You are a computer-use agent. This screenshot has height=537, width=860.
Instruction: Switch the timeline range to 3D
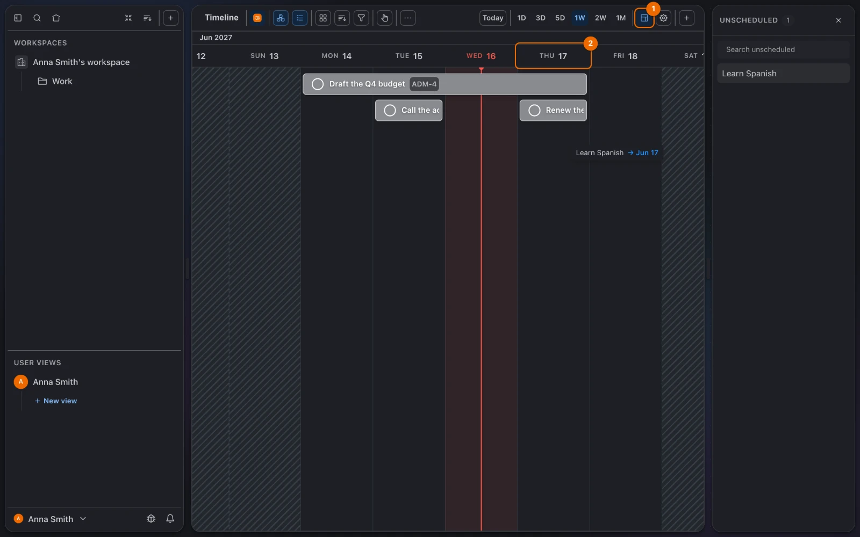coord(541,18)
